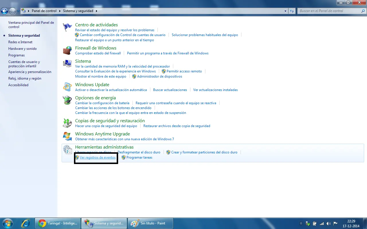
Task: Click Comprobar estado del firewall link
Action: 98,53
